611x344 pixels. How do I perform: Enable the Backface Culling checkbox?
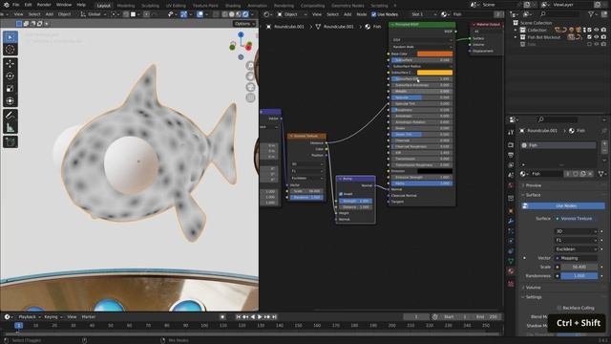[x=559, y=308]
